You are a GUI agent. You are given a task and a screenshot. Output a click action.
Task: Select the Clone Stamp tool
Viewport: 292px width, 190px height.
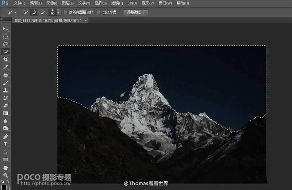pyautogui.click(x=5, y=90)
